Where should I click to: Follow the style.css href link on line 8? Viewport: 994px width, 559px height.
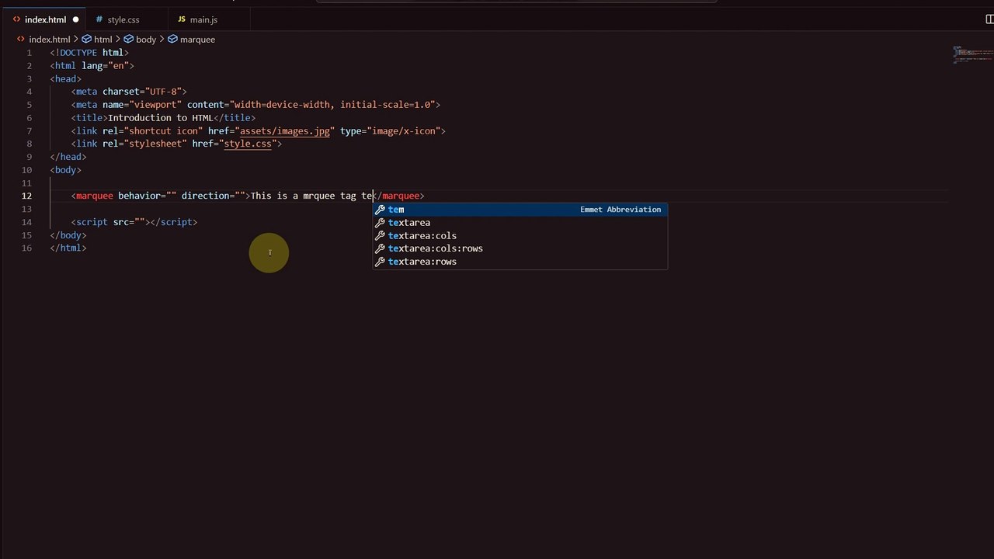(x=248, y=144)
